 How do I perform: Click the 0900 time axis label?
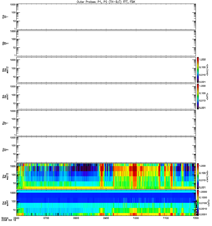(106, 218)
